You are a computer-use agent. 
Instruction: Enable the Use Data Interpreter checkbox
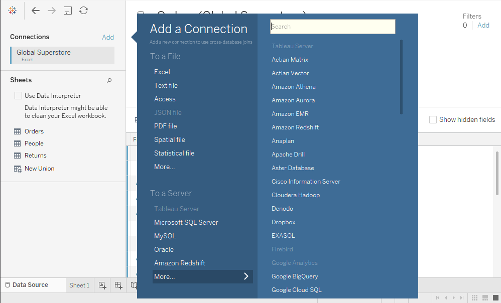[19, 95]
